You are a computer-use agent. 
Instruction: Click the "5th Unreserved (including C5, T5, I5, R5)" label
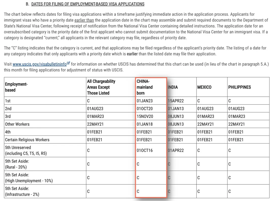click(x=26, y=150)
